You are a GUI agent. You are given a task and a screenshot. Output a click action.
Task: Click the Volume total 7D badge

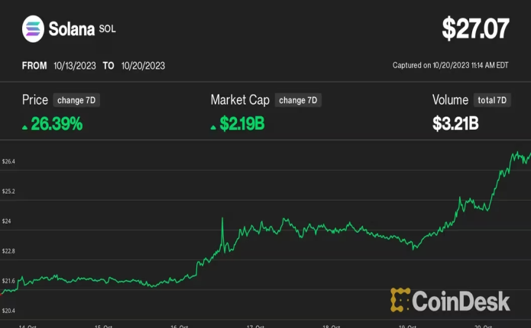coord(492,100)
